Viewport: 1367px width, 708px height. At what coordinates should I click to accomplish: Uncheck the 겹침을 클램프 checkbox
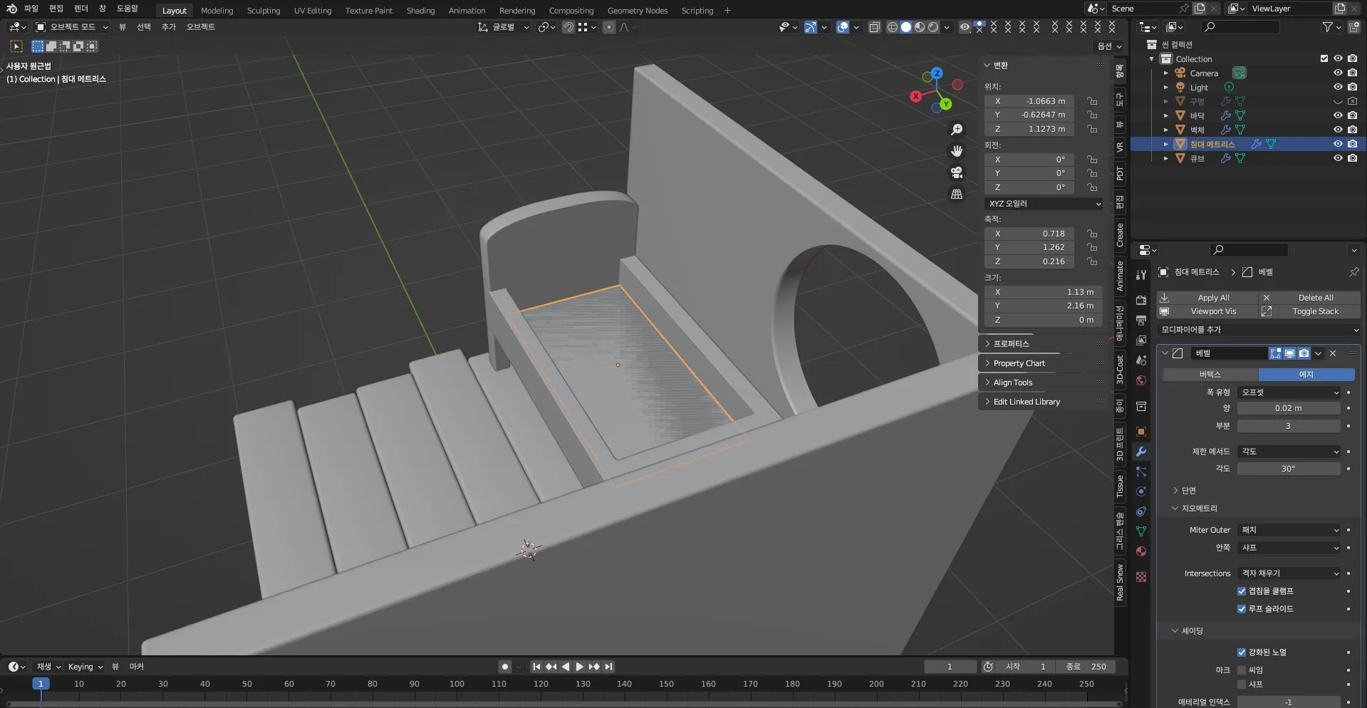click(x=1242, y=591)
